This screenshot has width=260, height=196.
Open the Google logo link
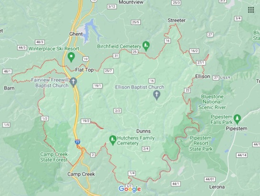pos(130,189)
